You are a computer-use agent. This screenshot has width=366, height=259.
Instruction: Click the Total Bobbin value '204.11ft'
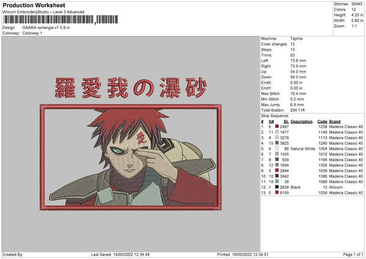[298, 110]
